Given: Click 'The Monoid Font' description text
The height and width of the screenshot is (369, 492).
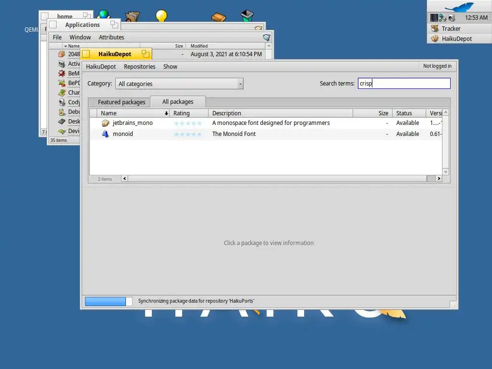Looking at the screenshot, I should click(x=234, y=134).
